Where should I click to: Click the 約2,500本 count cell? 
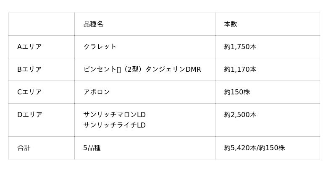pos(268,120)
